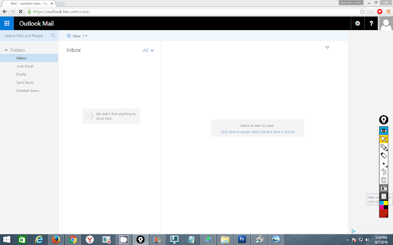Open the dot brush size picker
Image resolution: width=393 pixels, height=245 pixels.
383,164
